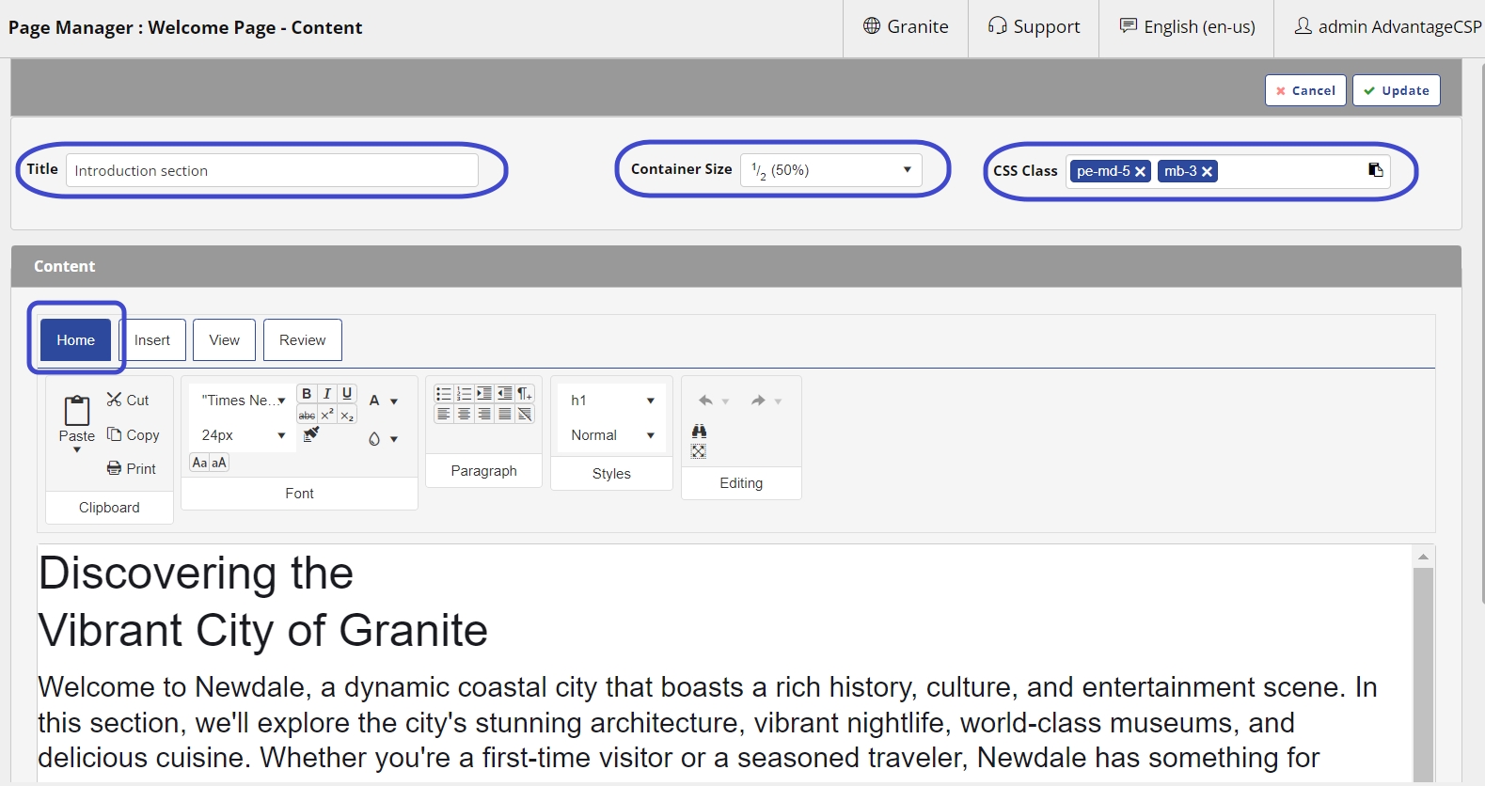Open the Support menu
Viewport: 1485px width, 786px height.
[1034, 27]
